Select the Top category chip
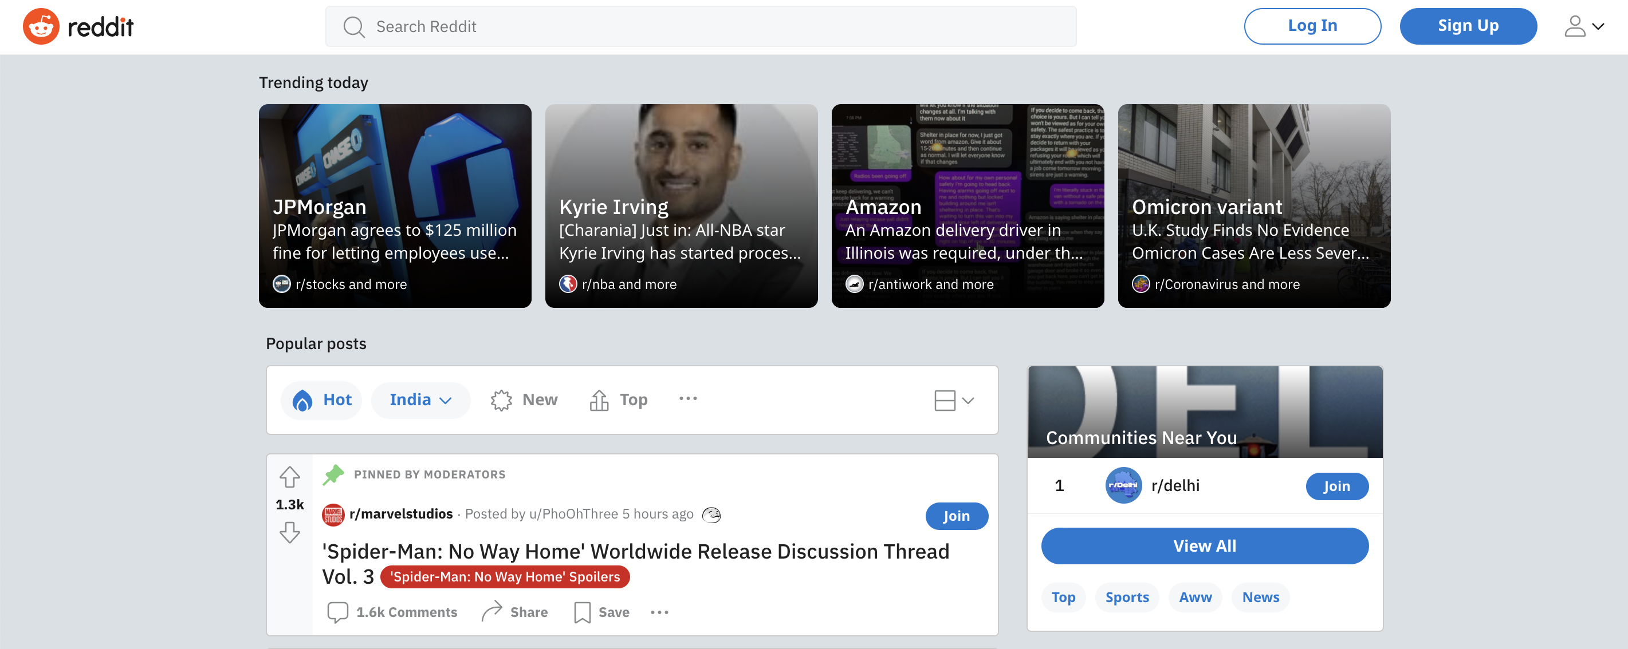Image resolution: width=1628 pixels, height=649 pixels. coord(1063,597)
